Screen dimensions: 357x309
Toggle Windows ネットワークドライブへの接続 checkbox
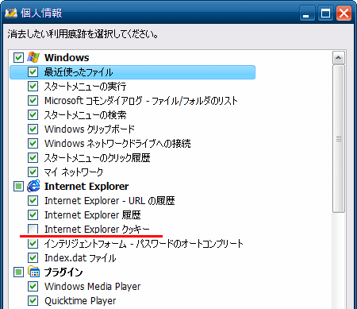tap(33, 143)
